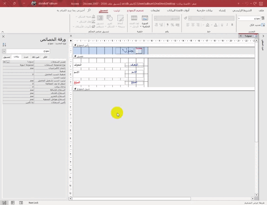Open the number format combo box

pyautogui.click(x=167, y=18)
